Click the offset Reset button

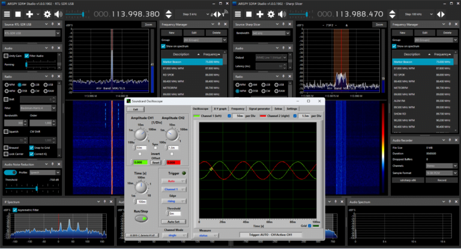tap(155, 162)
